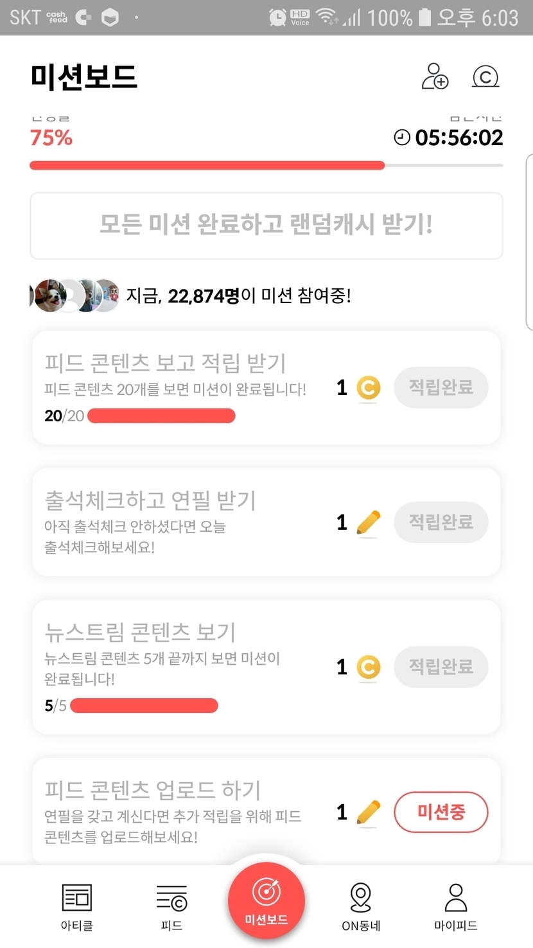Screen dimensions: 533x948
Task: Tap 적립완료 button for 뉴스트림 mission
Action: point(441,667)
